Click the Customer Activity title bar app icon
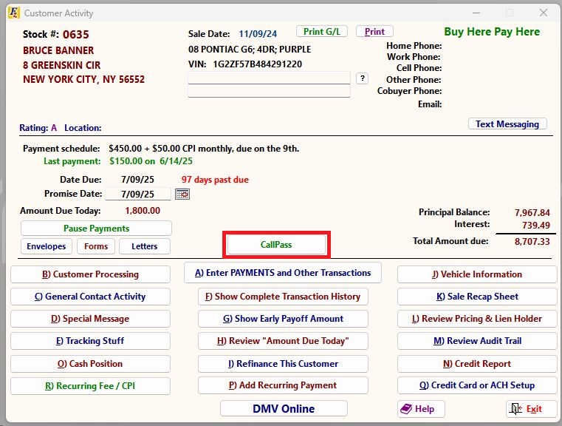Image resolution: width=562 pixels, height=426 pixels. [13, 13]
